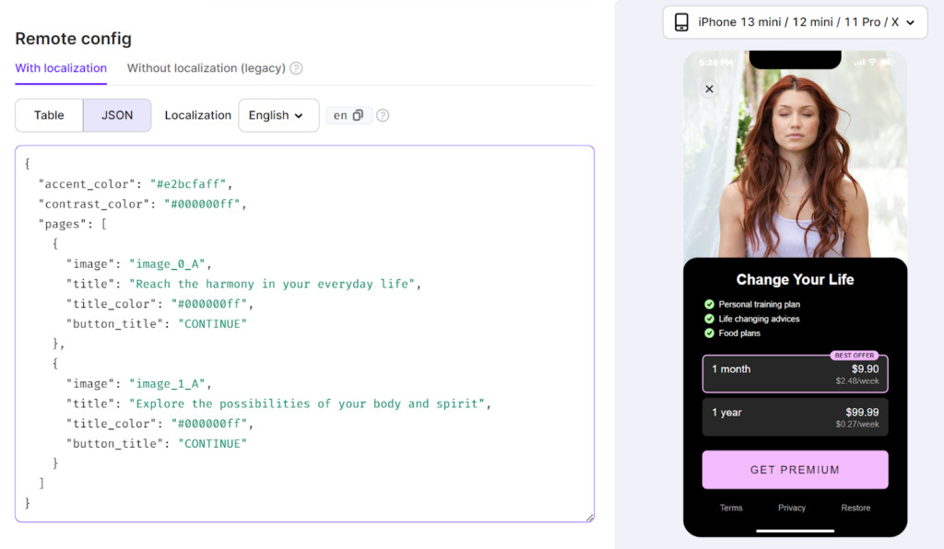944x549 pixels.
Task: Switch to With localization tab
Action: (x=61, y=68)
